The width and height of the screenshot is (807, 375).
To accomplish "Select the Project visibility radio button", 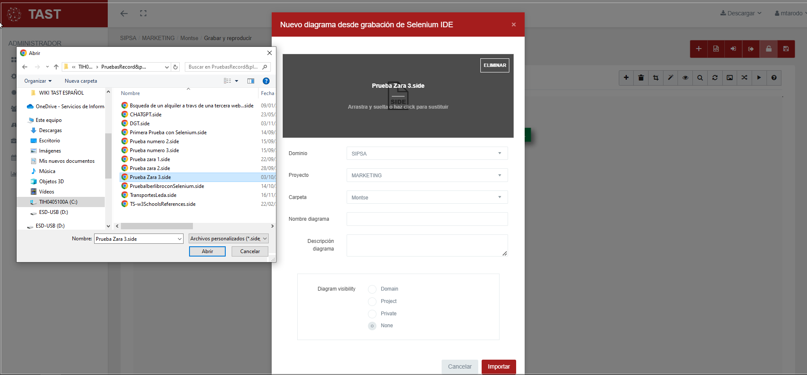I will (x=372, y=302).
